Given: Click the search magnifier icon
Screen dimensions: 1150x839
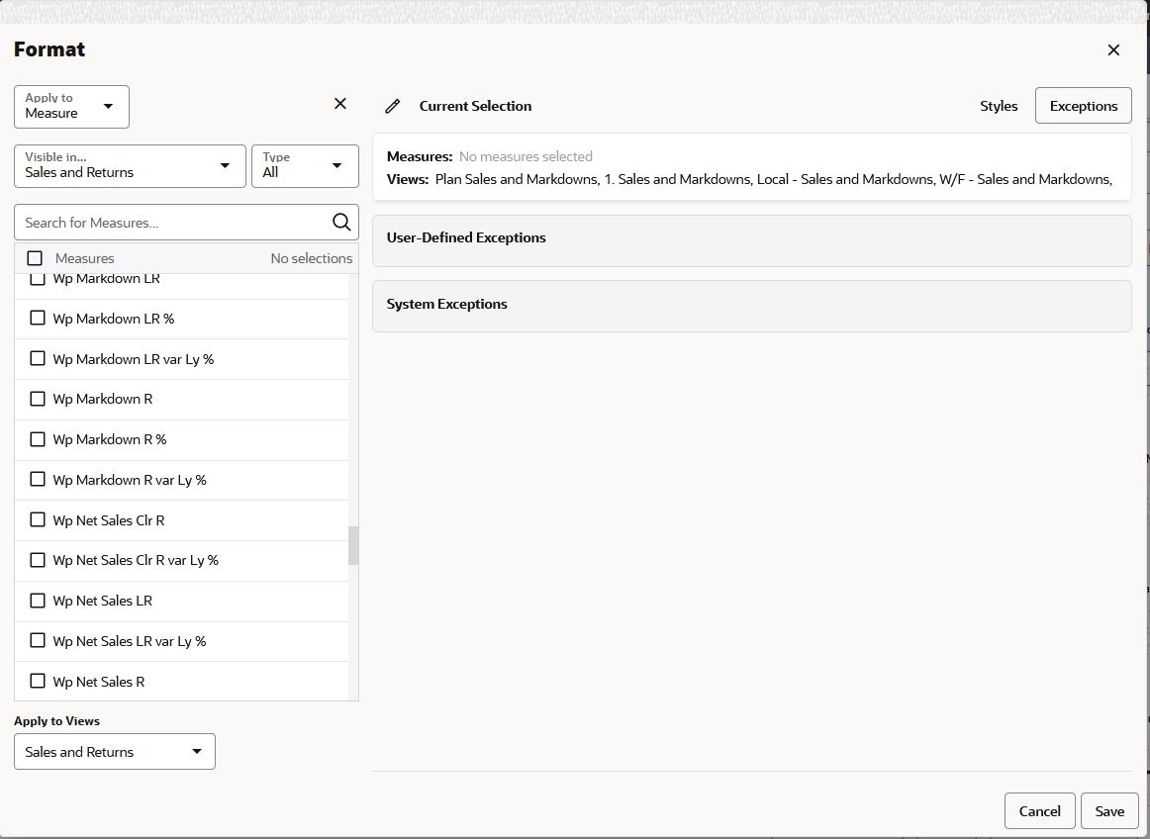Looking at the screenshot, I should pos(340,222).
